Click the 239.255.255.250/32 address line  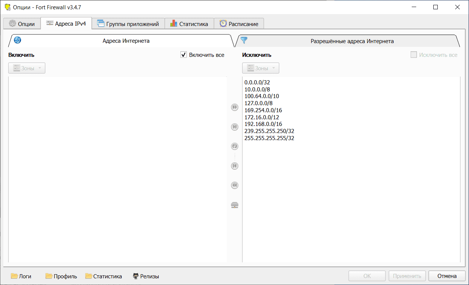point(269,131)
